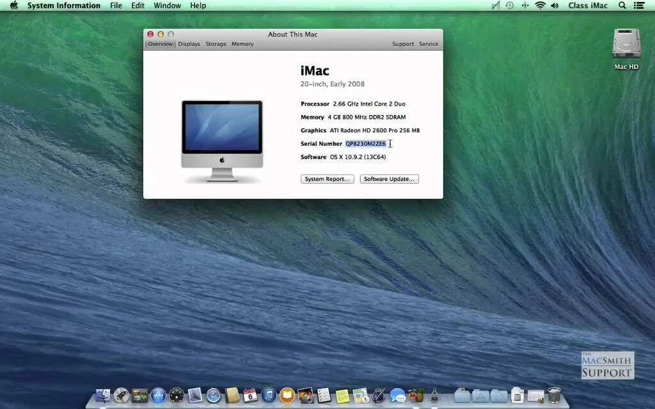Open the Apple menu
This screenshot has height=409, width=655.
pos(14,5)
